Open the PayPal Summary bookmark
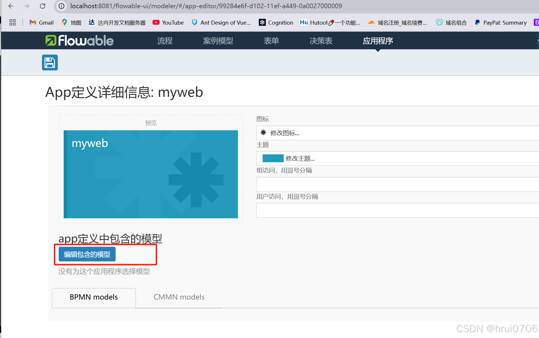Screen dimensions: 539x338 [500, 22]
